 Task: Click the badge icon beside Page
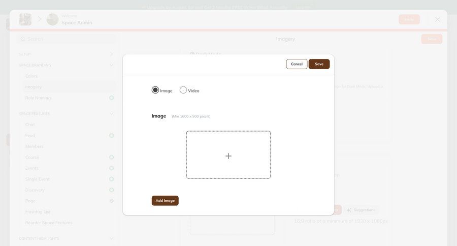111,201
